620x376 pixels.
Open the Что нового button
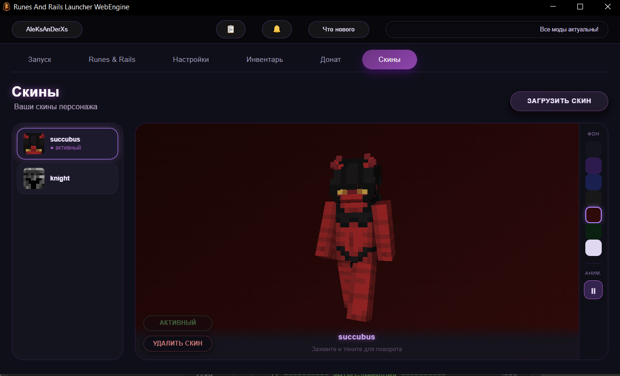pyautogui.click(x=339, y=29)
